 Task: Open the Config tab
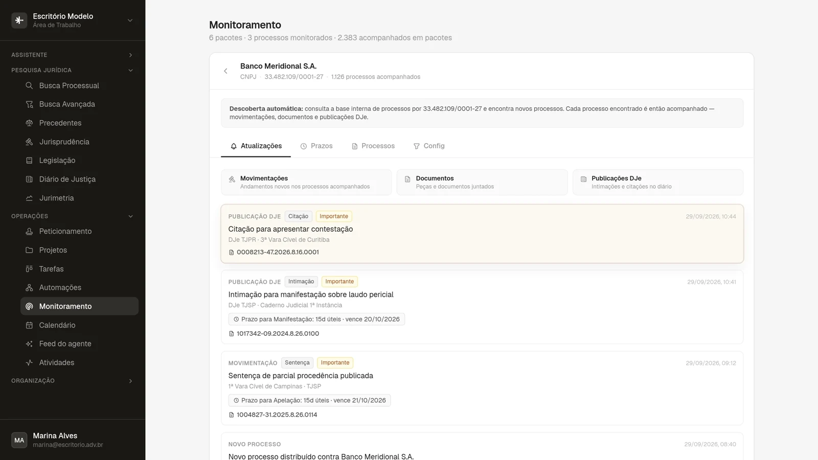pyautogui.click(x=429, y=146)
